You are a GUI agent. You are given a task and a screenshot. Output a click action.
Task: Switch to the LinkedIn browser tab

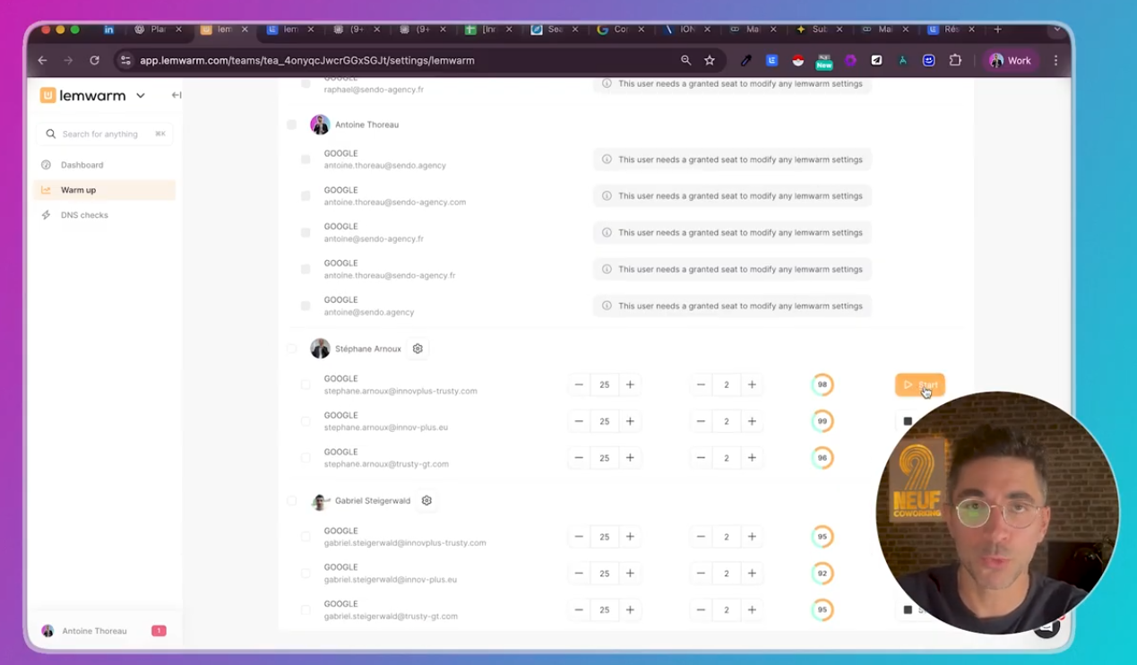(x=108, y=30)
